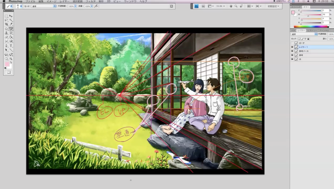Open the 初期設定 workspace dropdown
The width and height of the screenshot is (334, 189).
(273, 6)
